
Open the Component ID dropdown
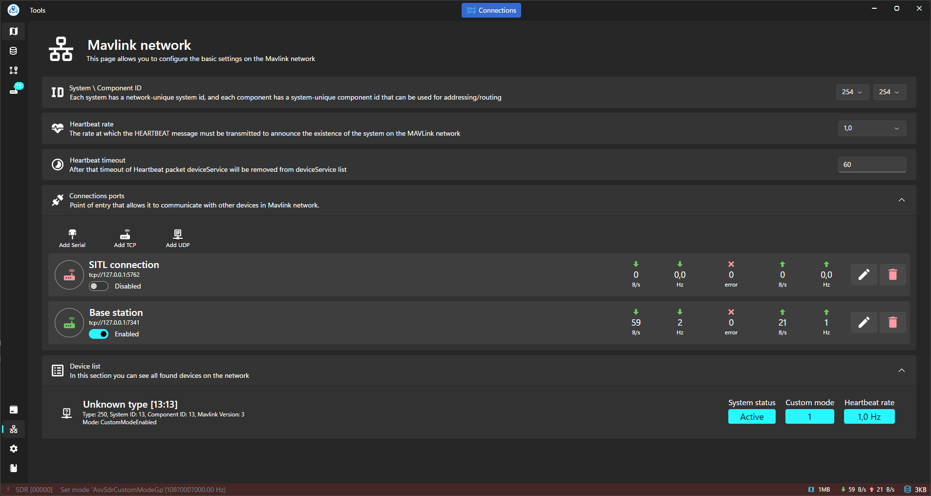point(889,92)
